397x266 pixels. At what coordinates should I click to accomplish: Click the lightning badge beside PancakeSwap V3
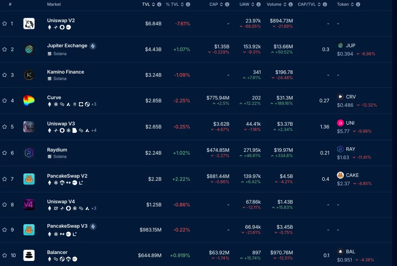[x=93, y=227]
